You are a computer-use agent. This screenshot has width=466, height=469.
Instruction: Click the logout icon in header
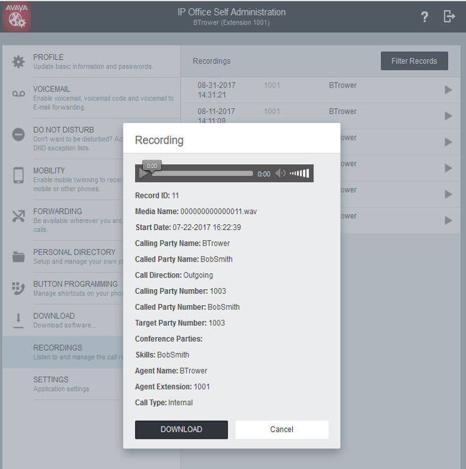(449, 17)
